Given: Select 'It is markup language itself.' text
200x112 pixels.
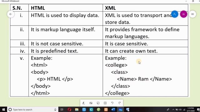Looking at the screenshot, I should 63,30.
